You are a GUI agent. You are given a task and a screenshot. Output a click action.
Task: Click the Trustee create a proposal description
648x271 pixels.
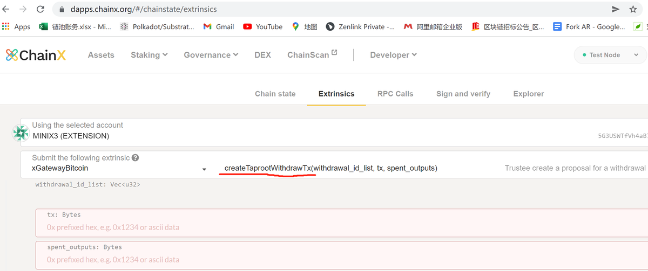(576, 168)
